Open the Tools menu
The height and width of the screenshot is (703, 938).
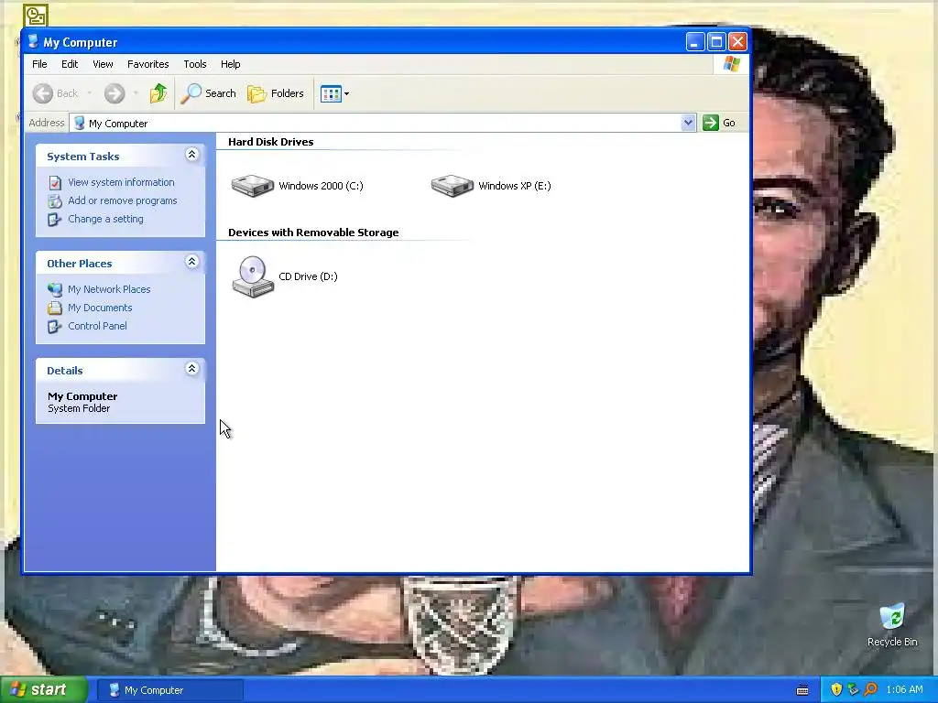click(x=194, y=64)
